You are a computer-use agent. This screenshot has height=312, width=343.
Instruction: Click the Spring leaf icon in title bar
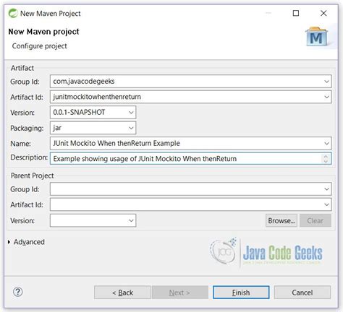pos(13,13)
